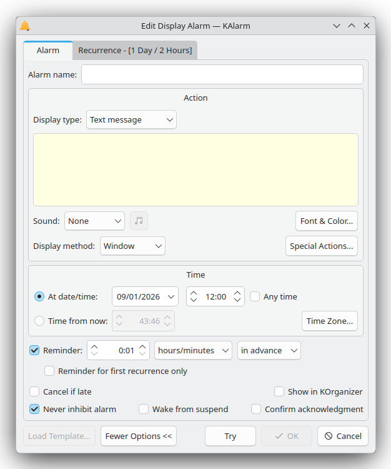Click the Cancel button

coord(342,436)
